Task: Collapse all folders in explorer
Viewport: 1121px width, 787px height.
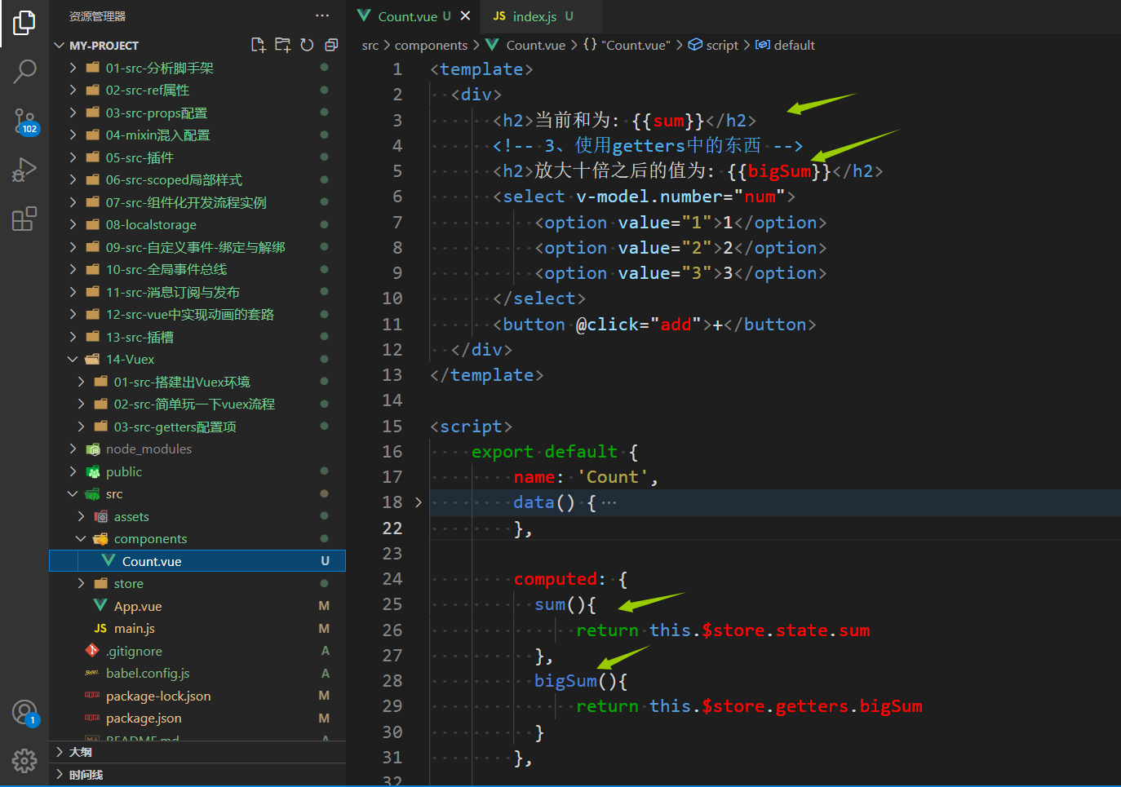Action: click(331, 45)
